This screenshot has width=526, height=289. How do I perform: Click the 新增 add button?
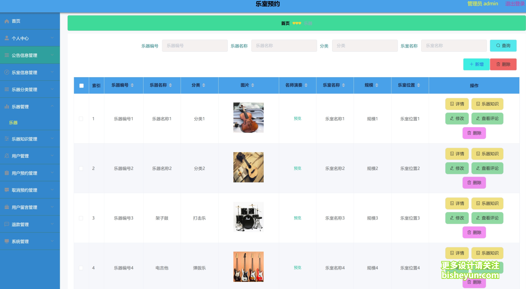coord(476,64)
